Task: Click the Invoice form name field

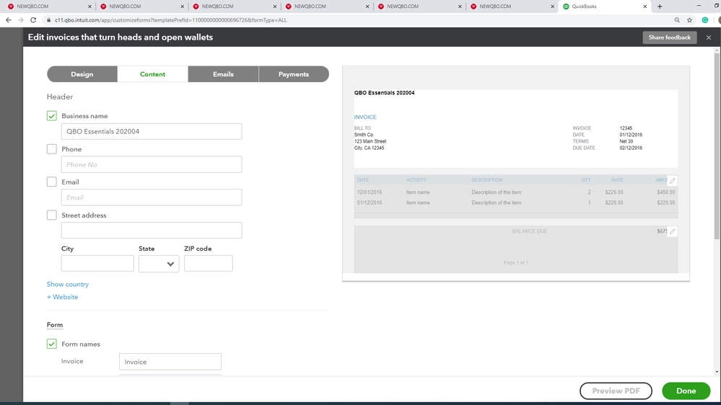Action: click(170, 362)
